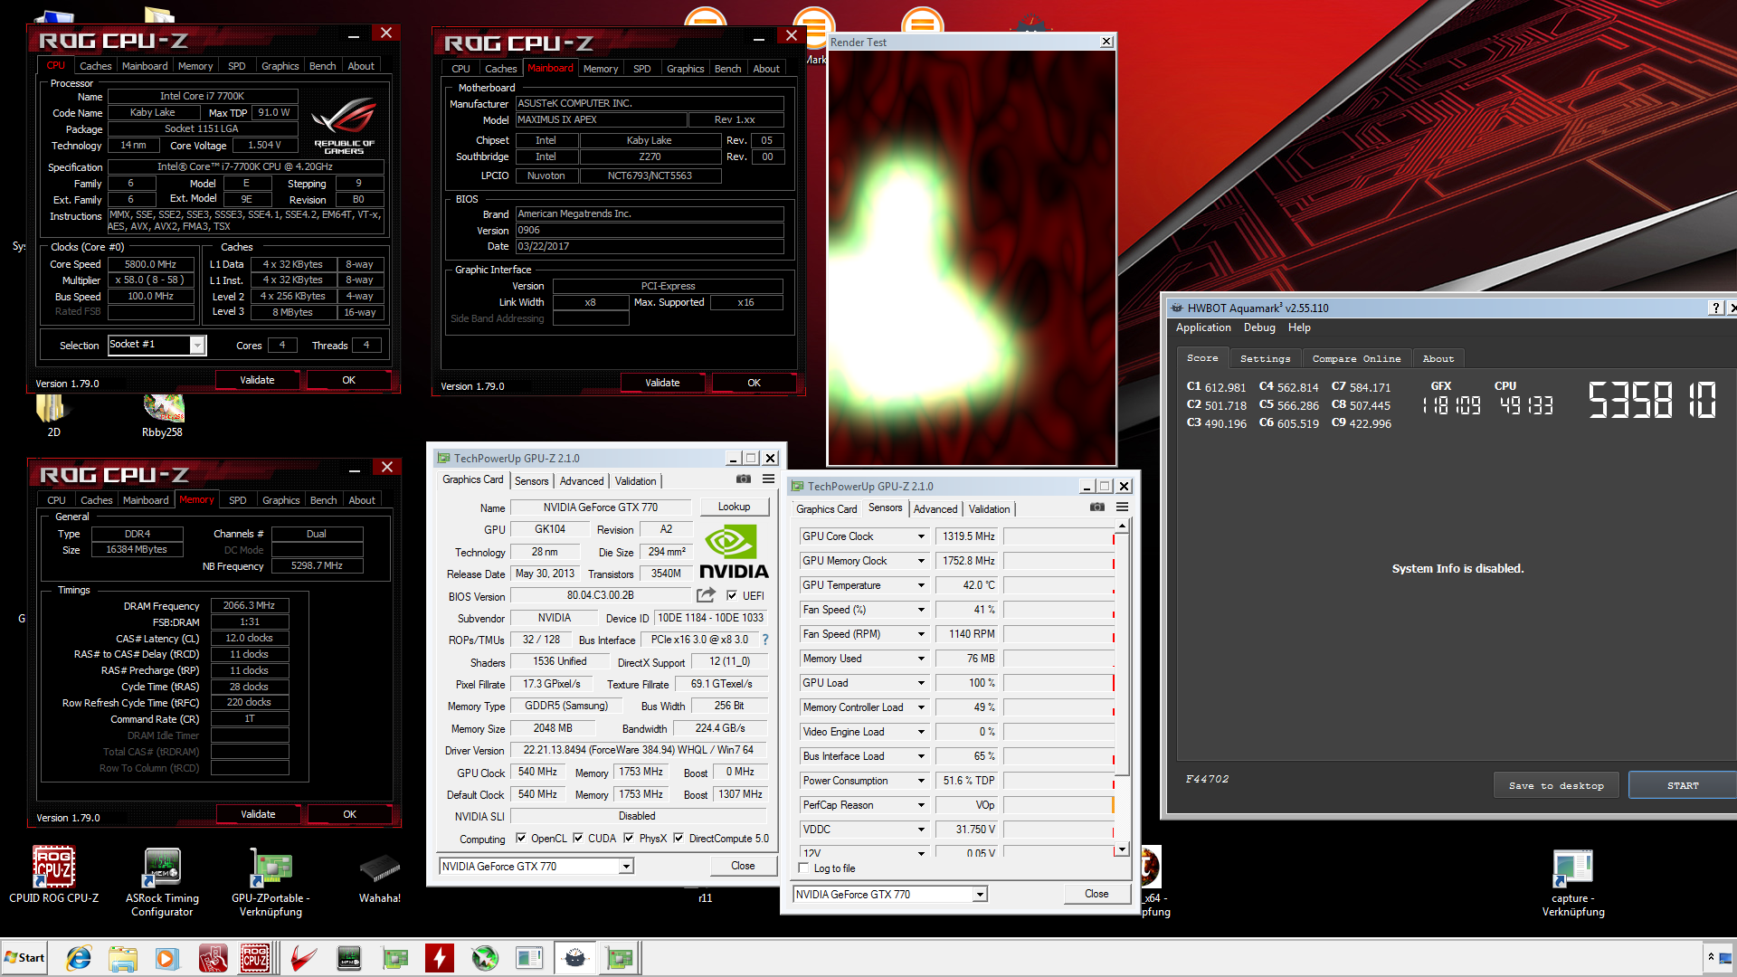1737x977 pixels.
Task: Open SPD tab in Mainboard CPU-Z window
Action: pyautogui.click(x=642, y=69)
